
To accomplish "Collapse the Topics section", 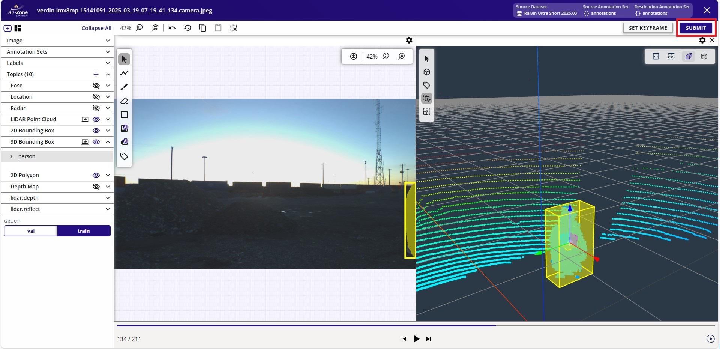I will tap(108, 74).
